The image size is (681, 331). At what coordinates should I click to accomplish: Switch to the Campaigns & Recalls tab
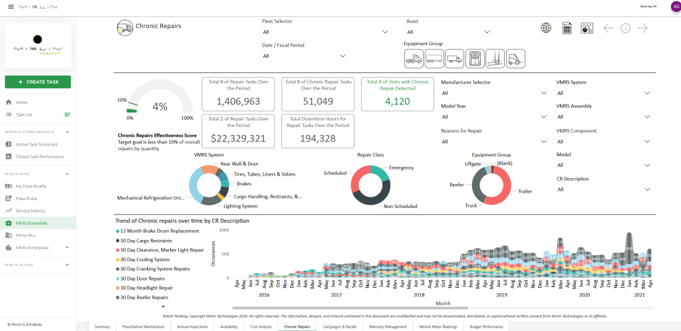pos(340,326)
